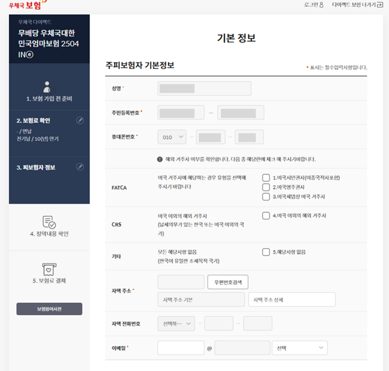Open the 010 phone prefix dropdown
Viewport: 389px width, 371px height.
coord(172,137)
